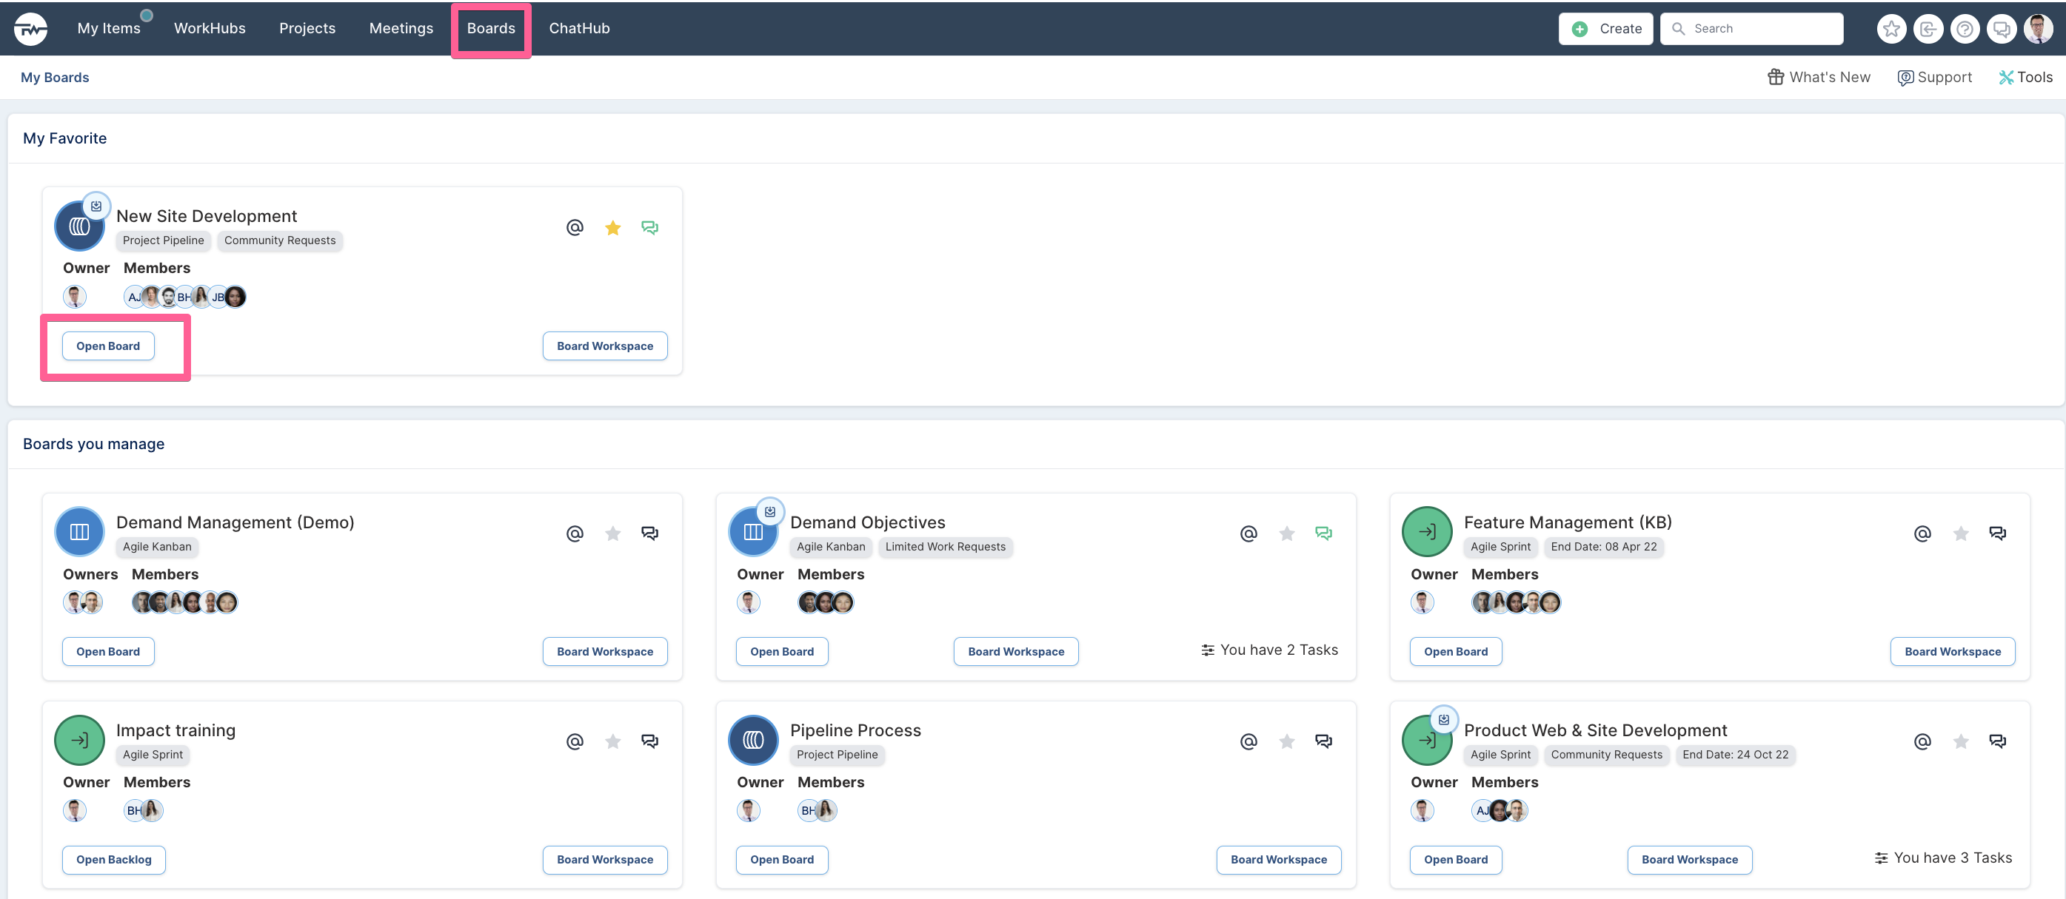This screenshot has height=899, width=2066.
Task: Click Demand Management (Demo) kanban board icon
Action: click(79, 532)
